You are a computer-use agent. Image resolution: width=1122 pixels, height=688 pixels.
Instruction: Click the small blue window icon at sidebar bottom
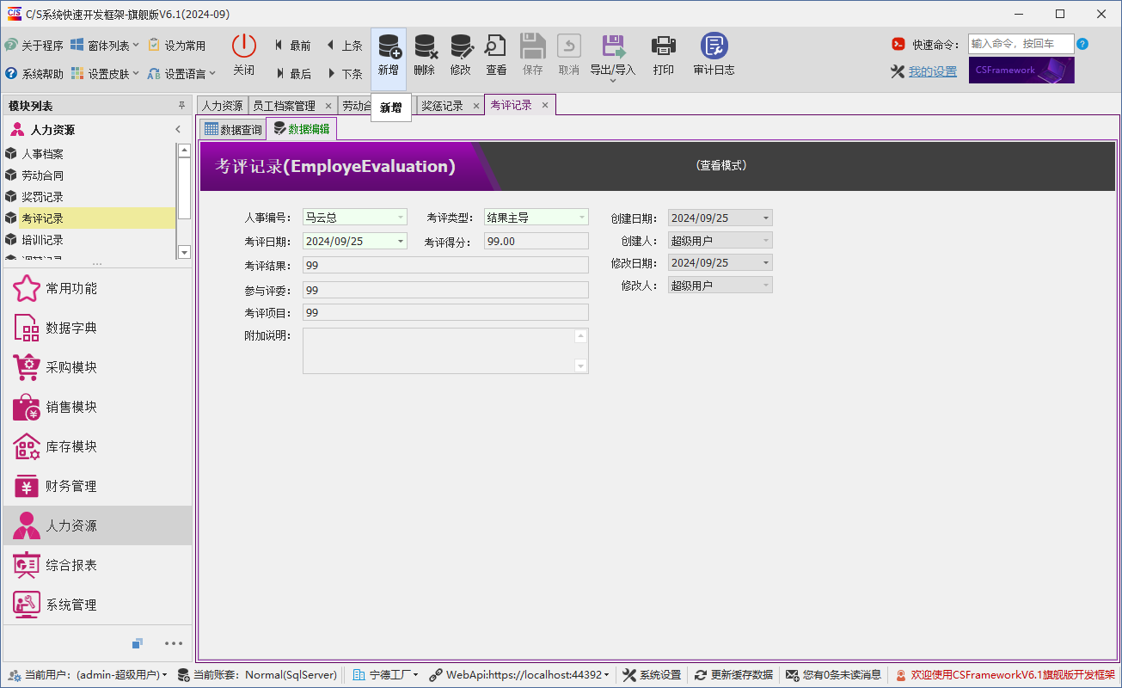[138, 643]
